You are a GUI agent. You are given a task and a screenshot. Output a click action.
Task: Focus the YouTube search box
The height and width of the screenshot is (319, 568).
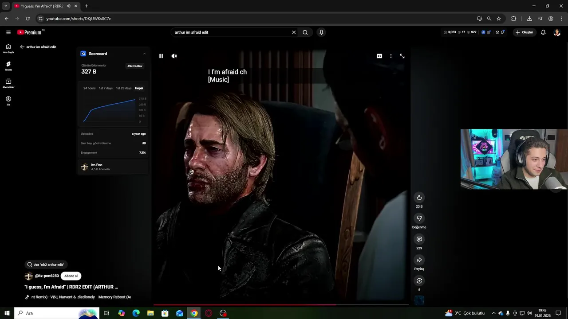[231, 32]
